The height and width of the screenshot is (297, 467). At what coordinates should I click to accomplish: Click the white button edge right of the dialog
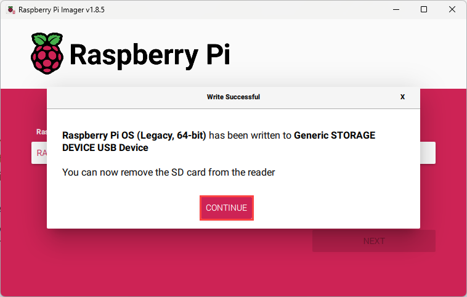pos(428,153)
